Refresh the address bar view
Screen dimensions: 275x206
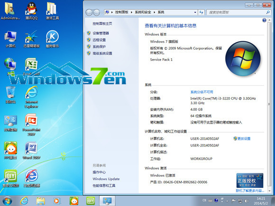tap(202, 12)
